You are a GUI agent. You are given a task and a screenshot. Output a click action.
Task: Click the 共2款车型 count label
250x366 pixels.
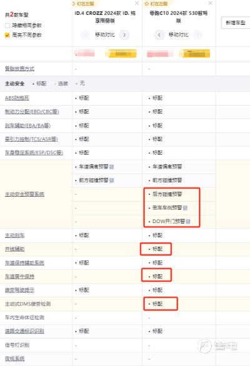(x=17, y=15)
